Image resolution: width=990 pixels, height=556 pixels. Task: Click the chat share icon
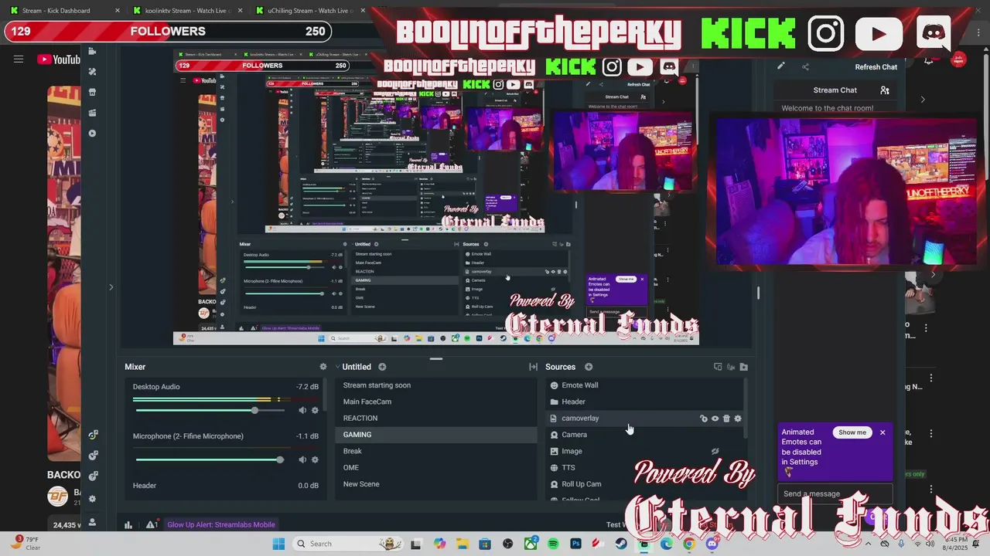click(805, 66)
